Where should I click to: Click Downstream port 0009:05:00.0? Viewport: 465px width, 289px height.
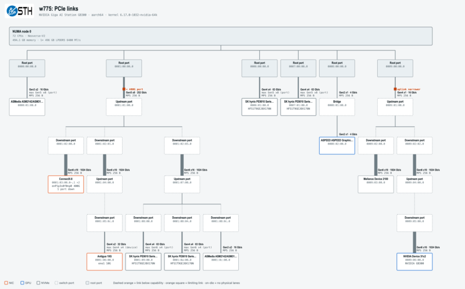(414, 223)
